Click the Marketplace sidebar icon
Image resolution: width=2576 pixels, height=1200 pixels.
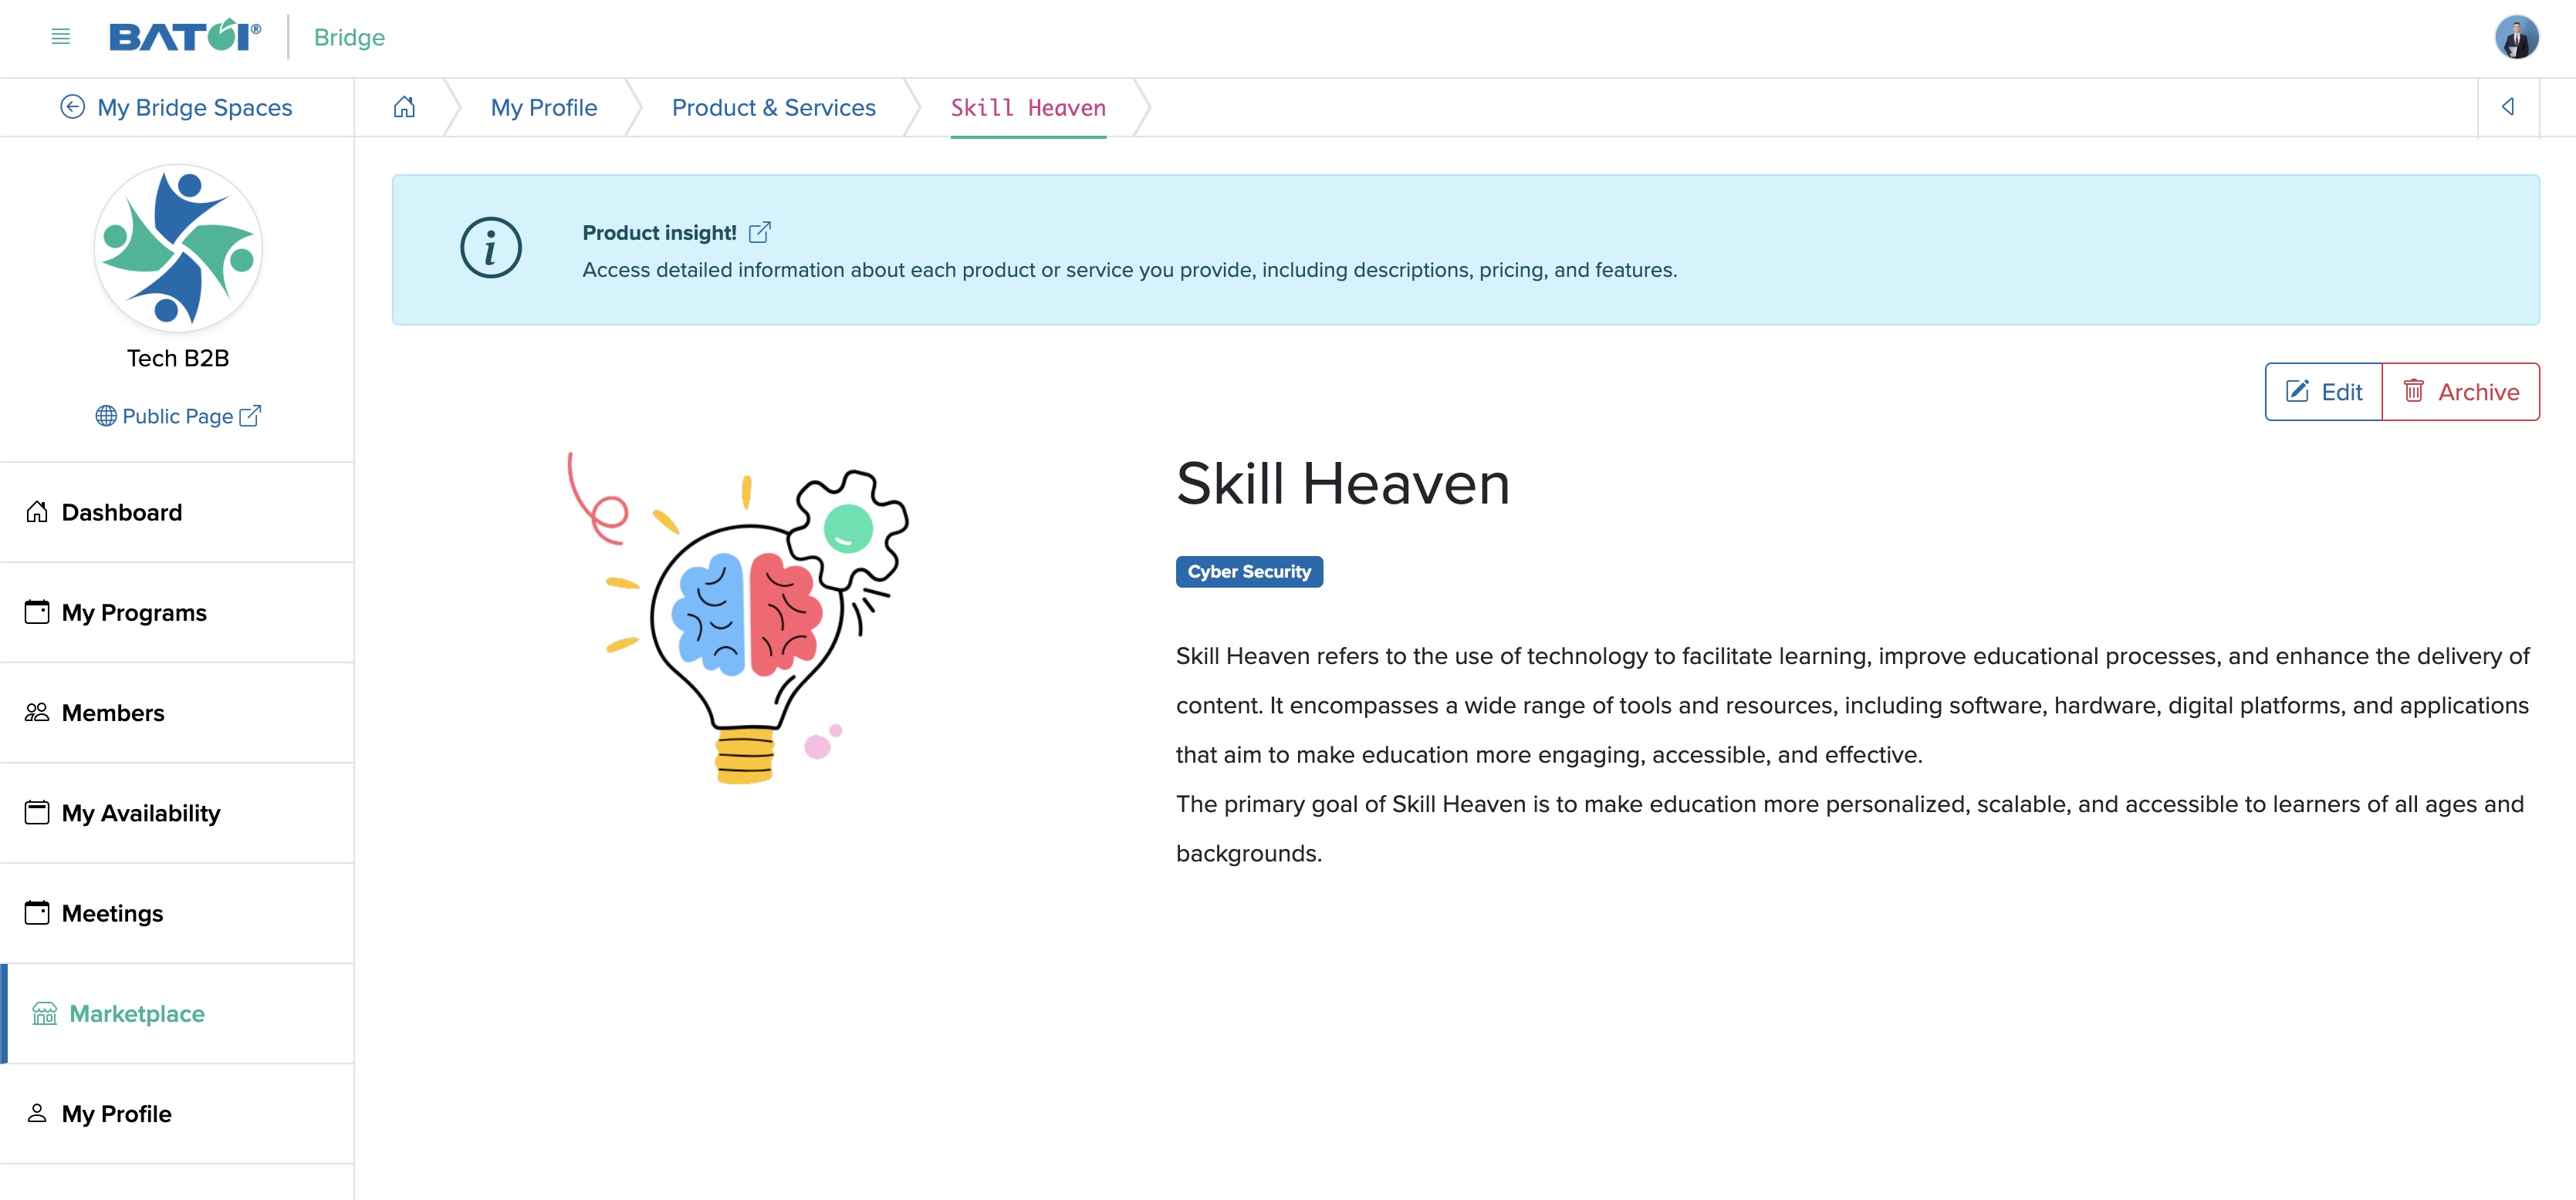[x=41, y=1014]
